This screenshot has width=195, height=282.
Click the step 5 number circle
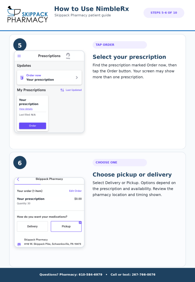[x=20, y=45]
